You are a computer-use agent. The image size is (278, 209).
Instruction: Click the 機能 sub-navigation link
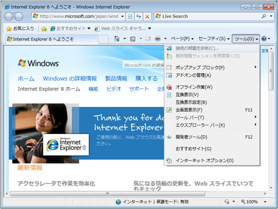pyautogui.click(x=93, y=89)
